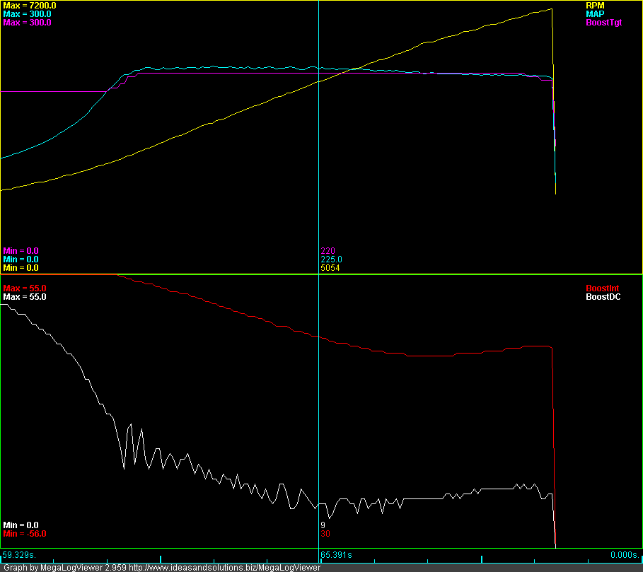Click the white BoostDC legend label
Image resolution: width=643 pixels, height=572 pixels.
[x=603, y=297]
